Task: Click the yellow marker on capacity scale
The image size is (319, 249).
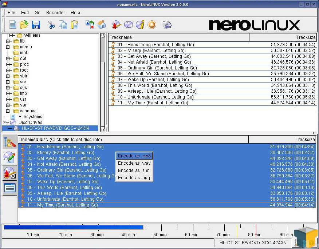Action: coord(237,231)
